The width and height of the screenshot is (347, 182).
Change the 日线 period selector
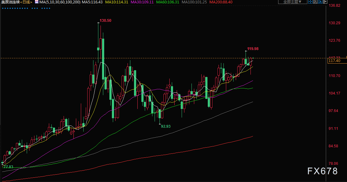(26, 2)
